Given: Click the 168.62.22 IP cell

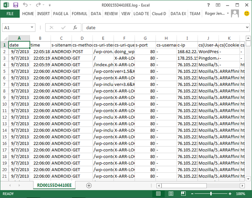Looking at the screenshot, I should tap(187, 52).
